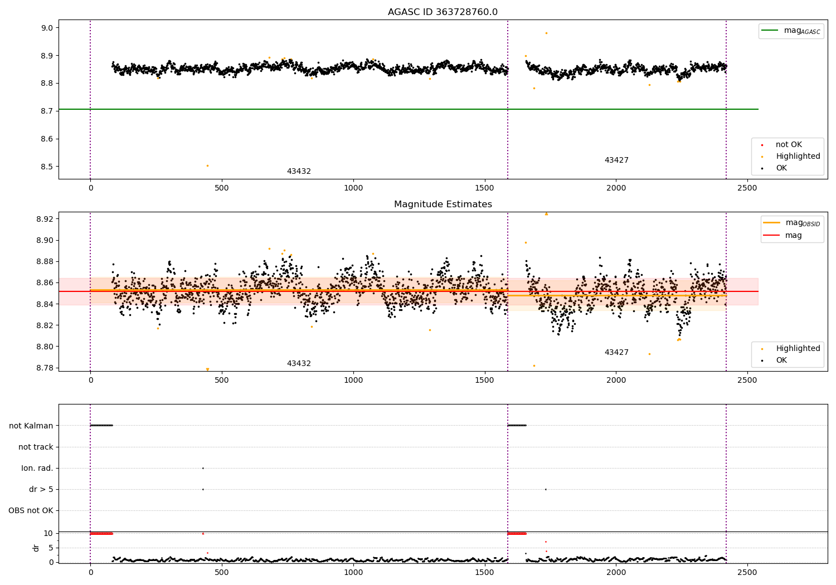Image resolution: width=836 pixels, height=585 pixels.
Task: Click the 5 tick on the dr axis
Action: (51, 548)
